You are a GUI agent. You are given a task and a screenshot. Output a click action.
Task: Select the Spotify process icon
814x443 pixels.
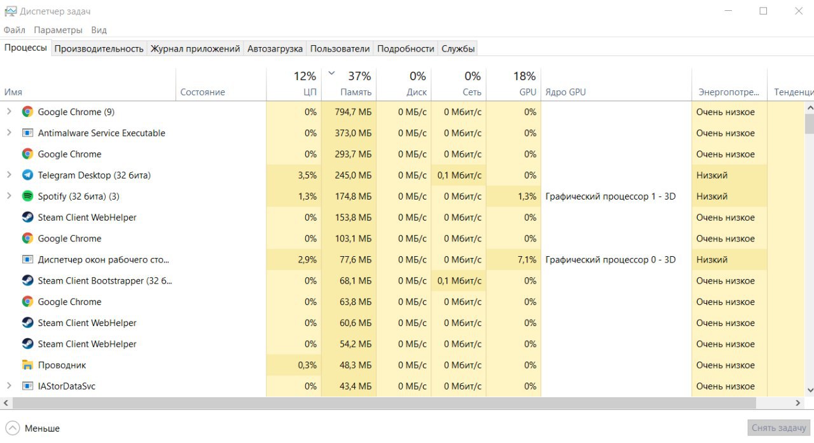[27, 196]
